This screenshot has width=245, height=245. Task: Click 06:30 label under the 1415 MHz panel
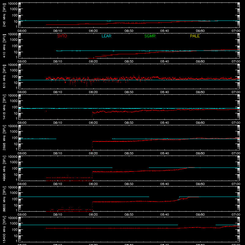pyautogui.click(x=129, y=123)
